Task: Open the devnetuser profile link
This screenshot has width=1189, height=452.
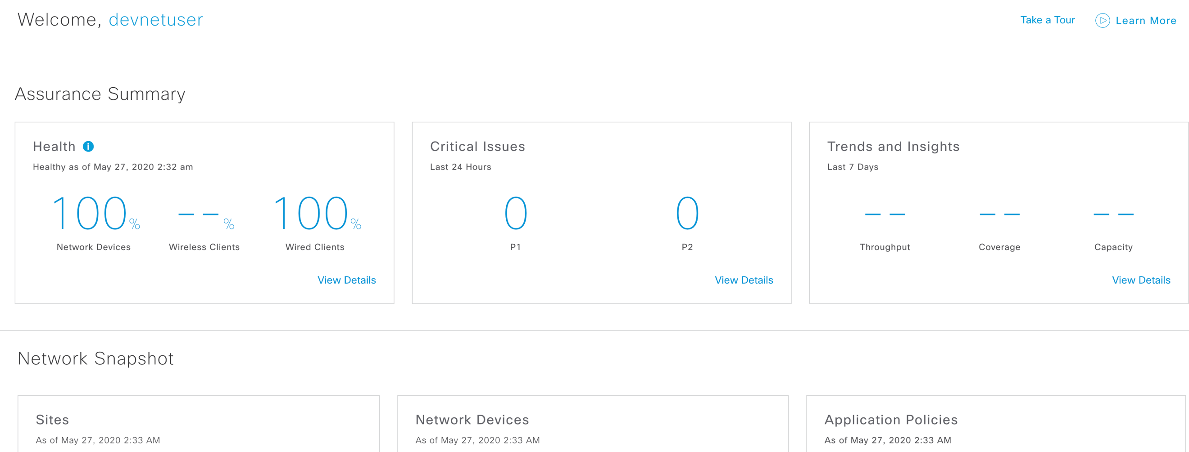Action: 155,20
